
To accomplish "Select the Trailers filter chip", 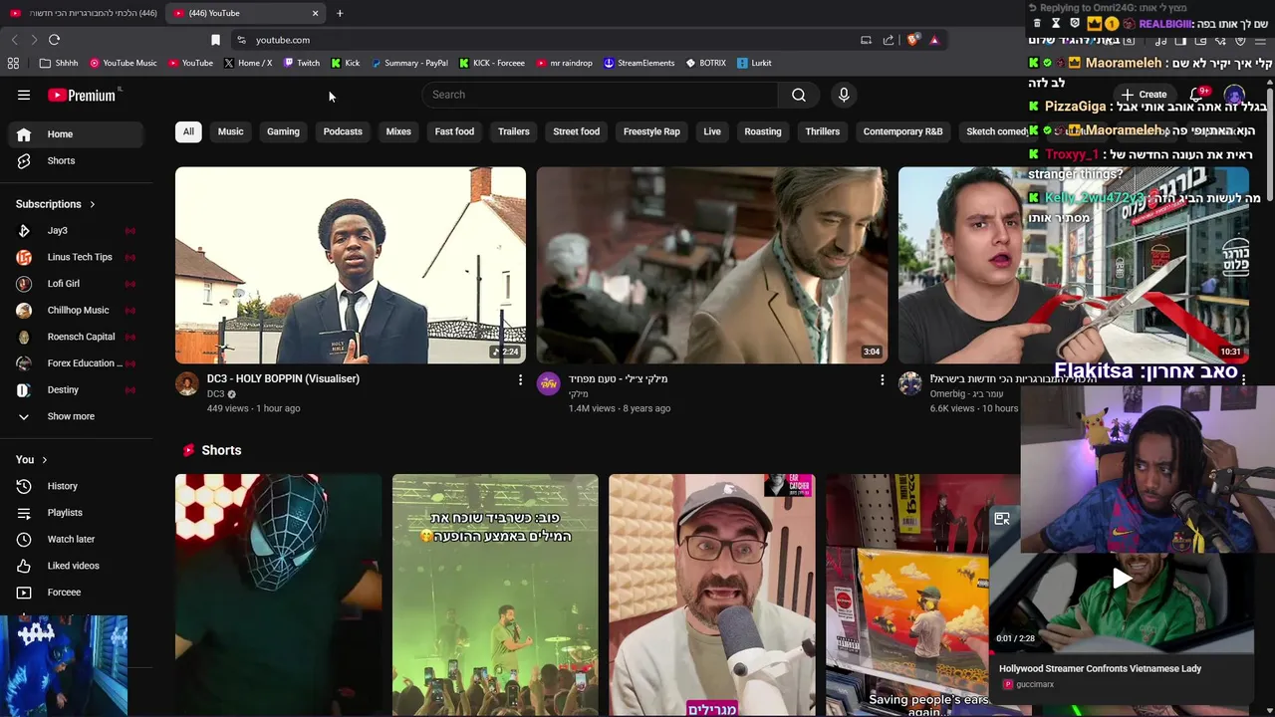I will click(x=514, y=131).
